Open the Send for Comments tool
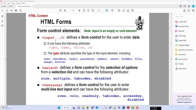The width and height of the screenshot is (196, 110). click(x=184, y=50)
